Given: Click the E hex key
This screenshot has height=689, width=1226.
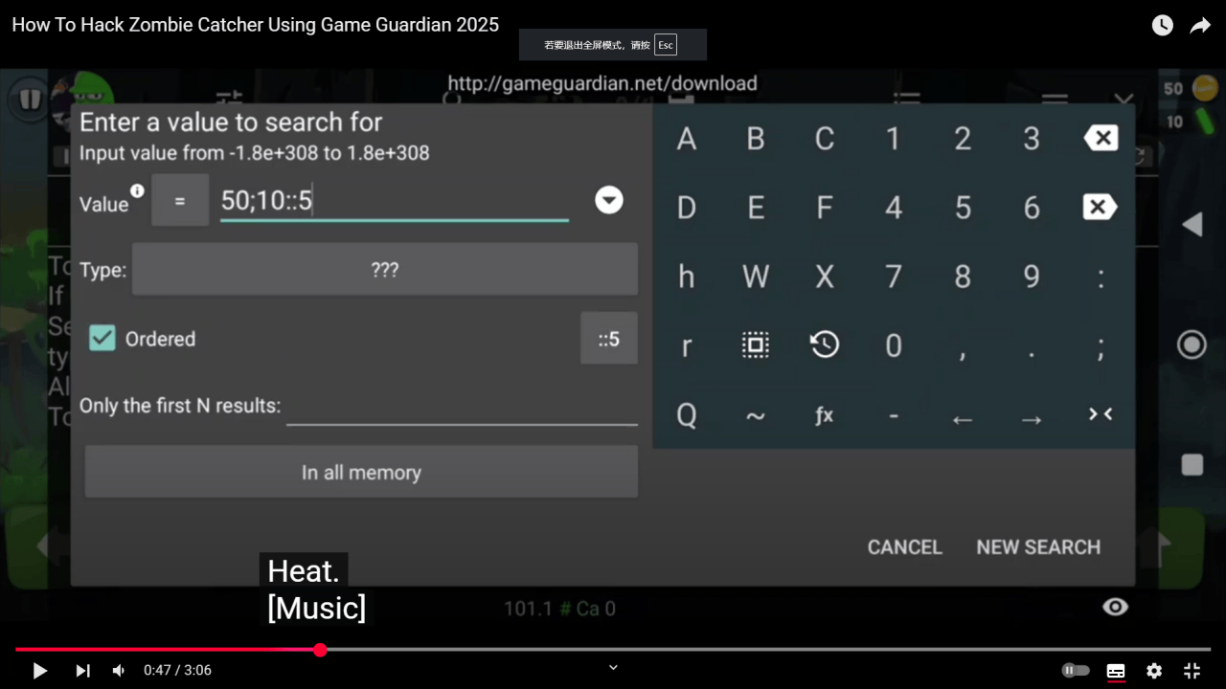Looking at the screenshot, I should click(x=756, y=208).
